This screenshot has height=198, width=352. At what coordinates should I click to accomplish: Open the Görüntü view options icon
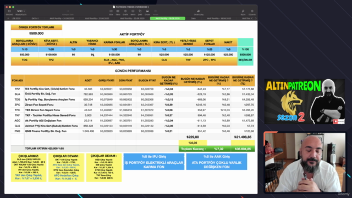coord(9,11)
